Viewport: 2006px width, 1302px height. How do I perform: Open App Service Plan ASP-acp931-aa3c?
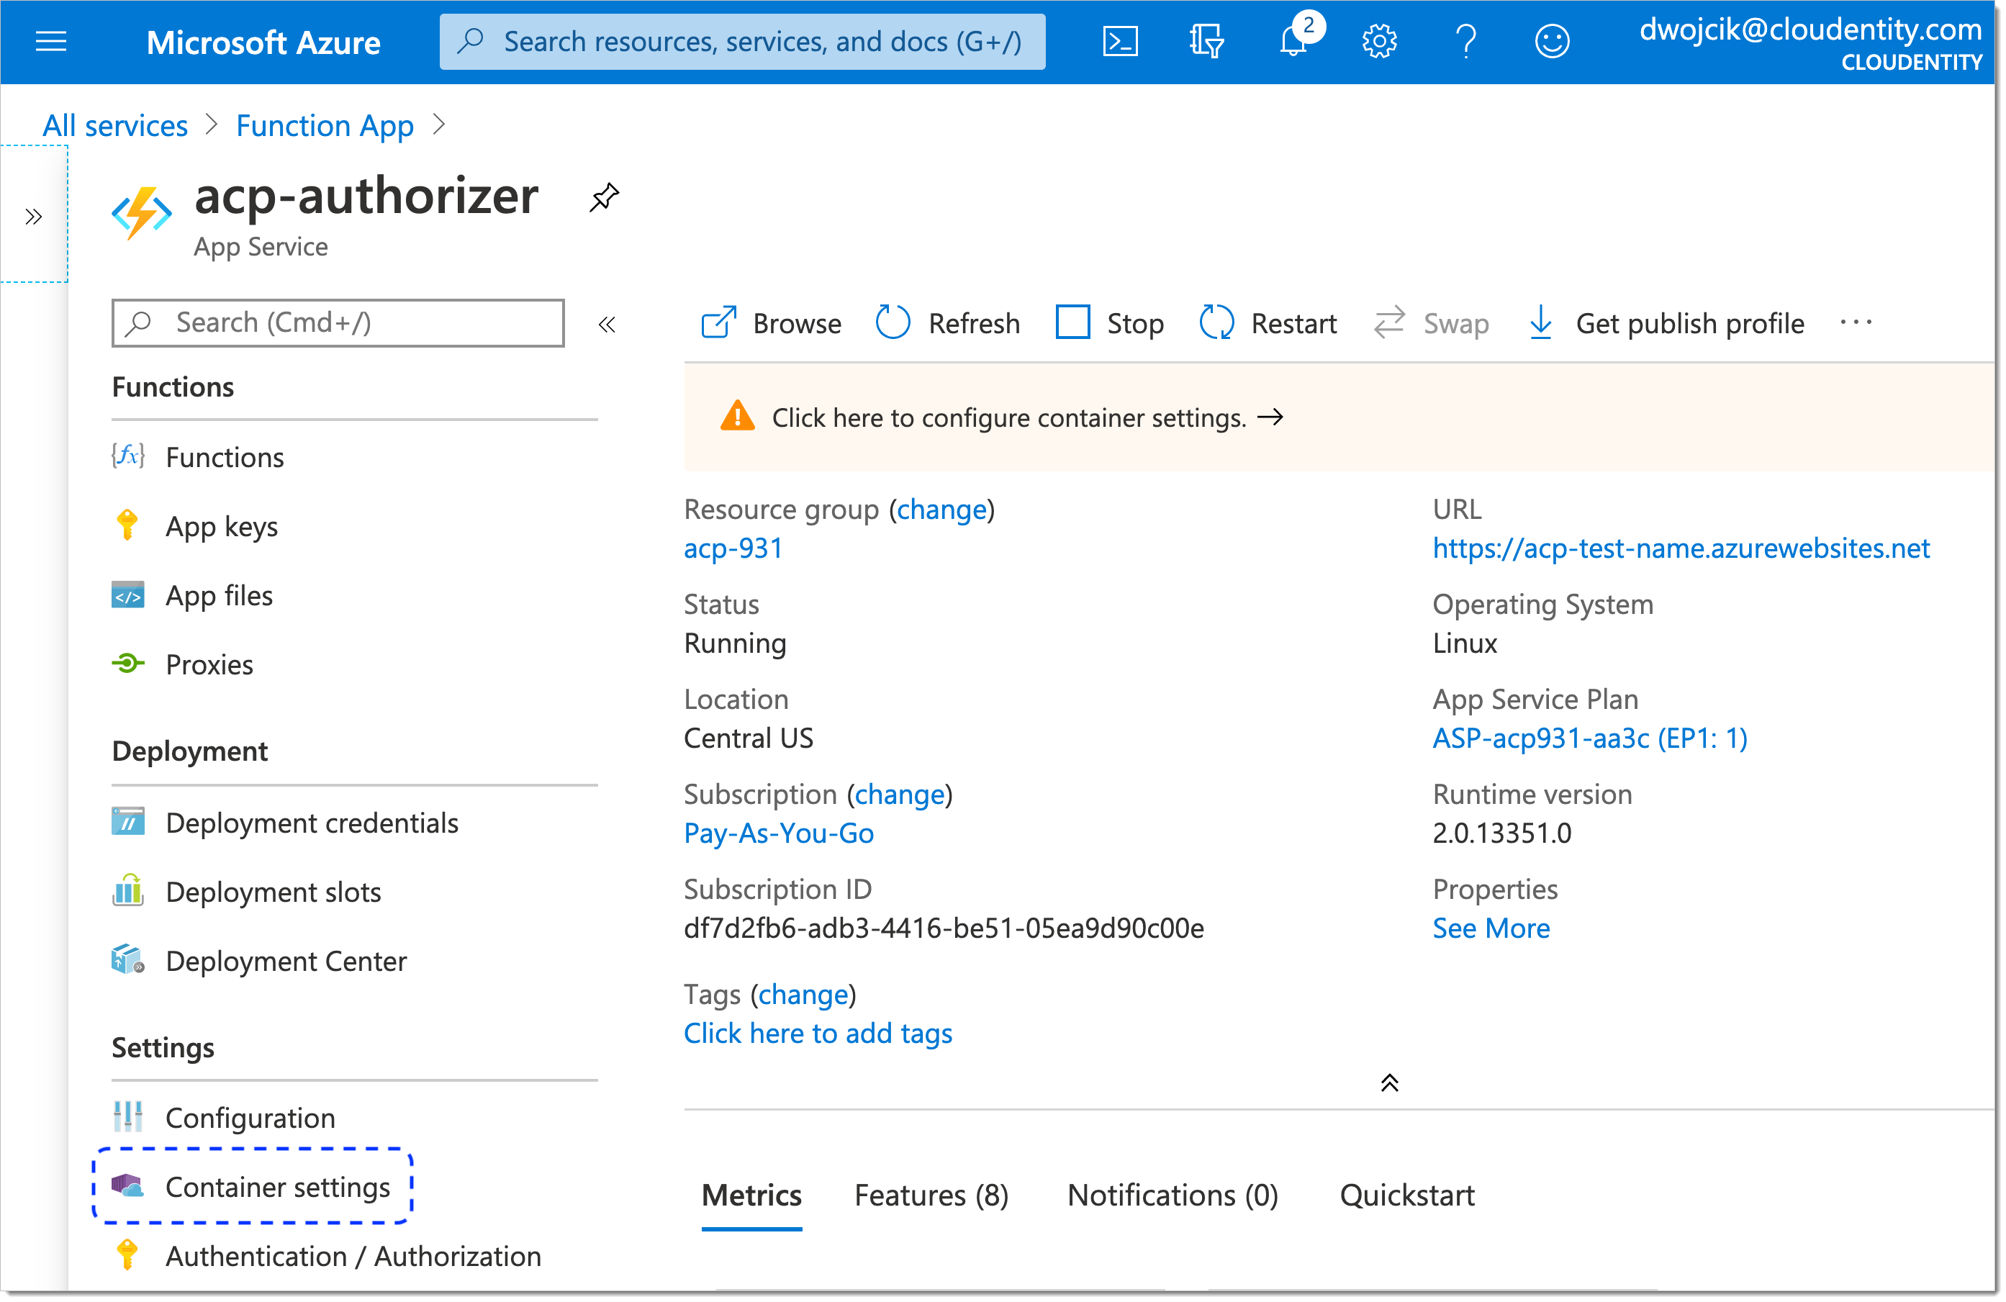pos(1591,739)
